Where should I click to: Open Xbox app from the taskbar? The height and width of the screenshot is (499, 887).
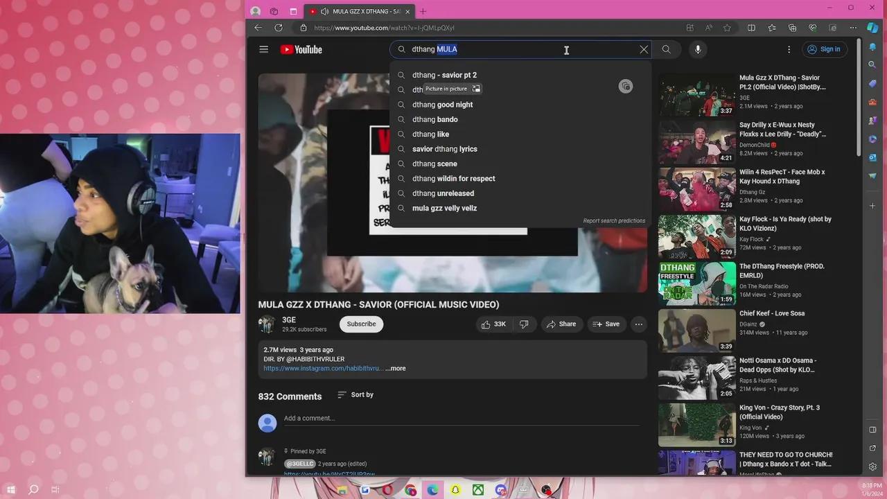(478, 490)
